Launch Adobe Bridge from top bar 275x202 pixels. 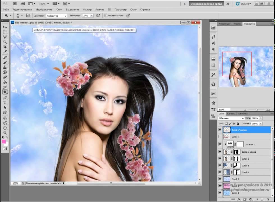coord(15,4)
